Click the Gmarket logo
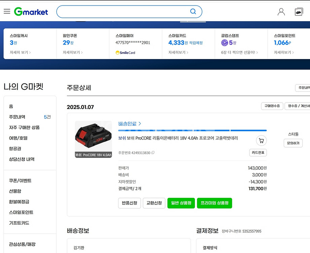Image resolution: width=310 pixels, height=253 pixels. (x=31, y=12)
